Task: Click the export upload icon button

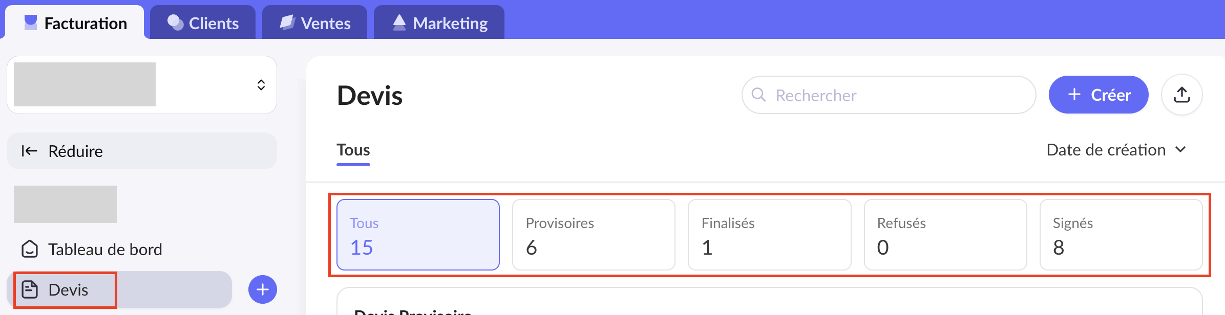Action: coord(1181,95)
